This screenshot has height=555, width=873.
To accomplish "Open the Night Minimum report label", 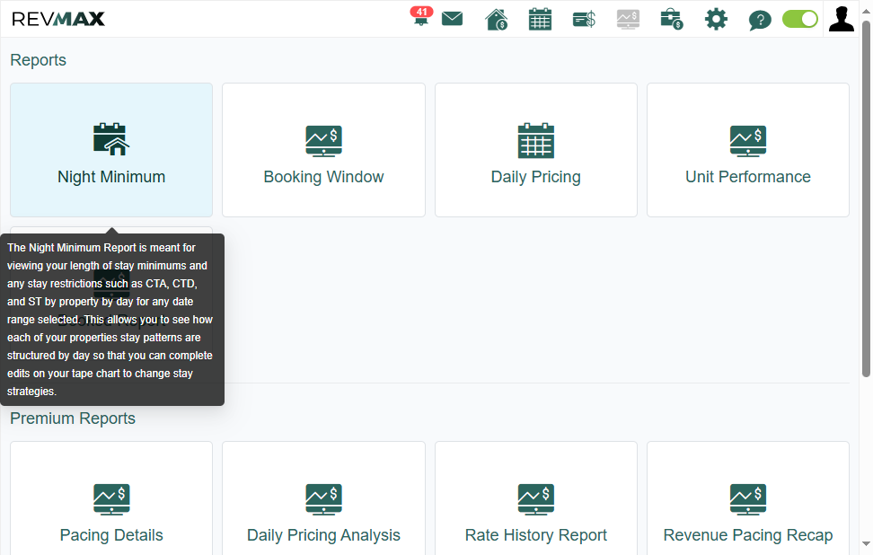I will tap(111, 177).
